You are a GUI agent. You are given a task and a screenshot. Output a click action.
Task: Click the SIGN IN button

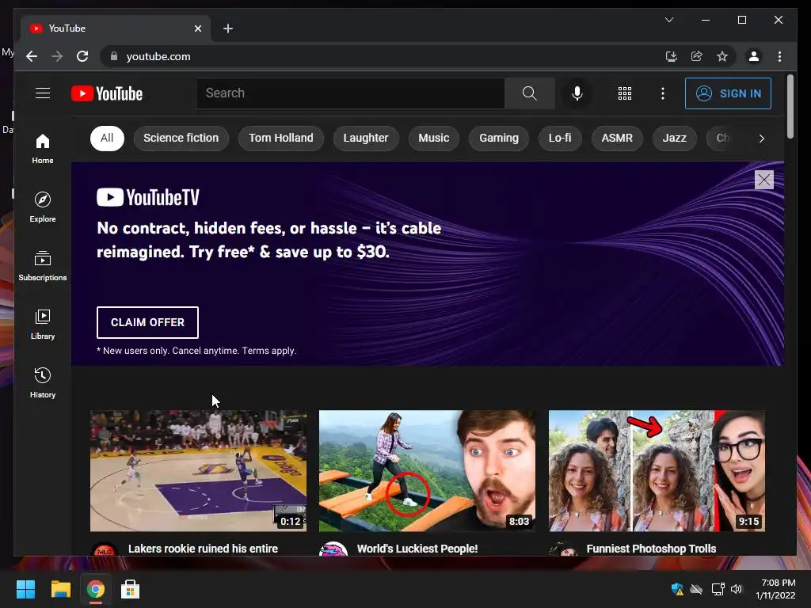pos(728,93)
